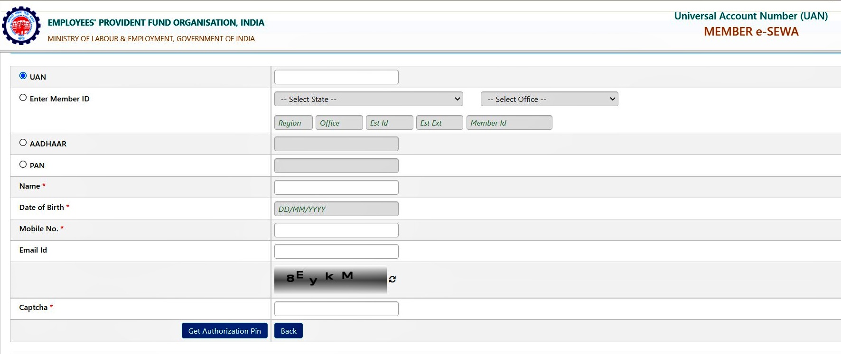
Task: Select the AADHAAR radio button
Action: click(23, 143)
